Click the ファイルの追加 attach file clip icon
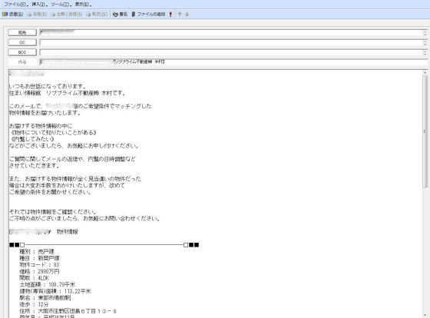 click(x=134, y=14)
